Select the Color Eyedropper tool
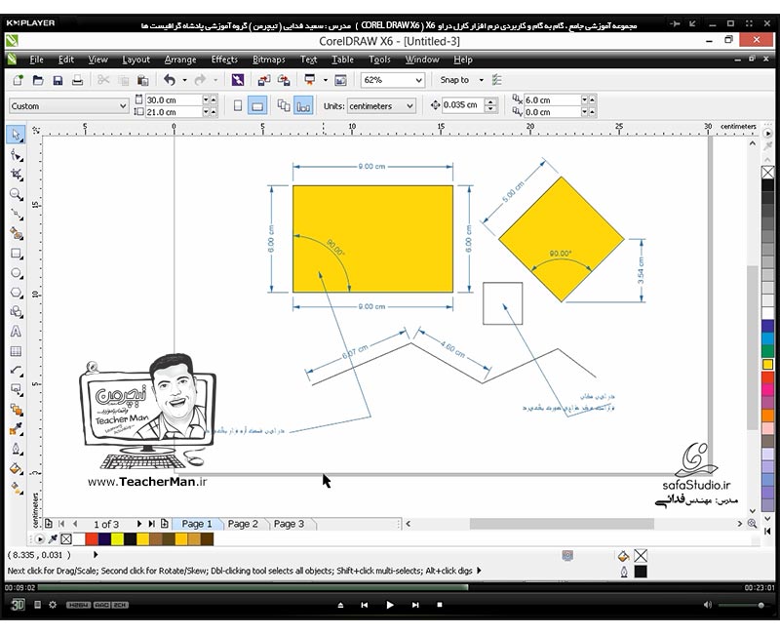Image resolution: width=780 pixels, height=634 pixels. (x=16, y=429)
